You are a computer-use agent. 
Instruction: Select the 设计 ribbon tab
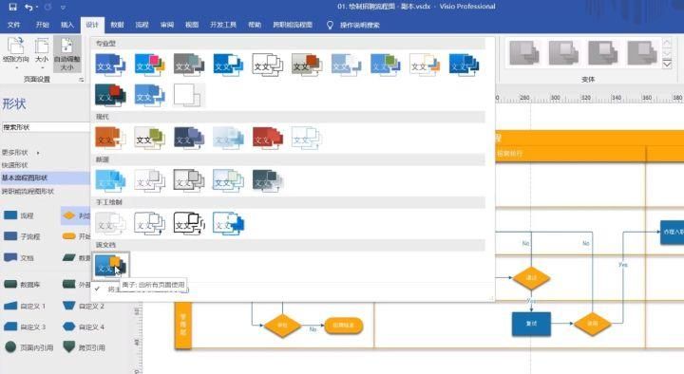pyautogui.click(x=92, y=25)
